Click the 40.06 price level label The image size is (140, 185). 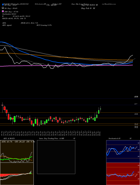pyautogui.click(x=136, y=114)
